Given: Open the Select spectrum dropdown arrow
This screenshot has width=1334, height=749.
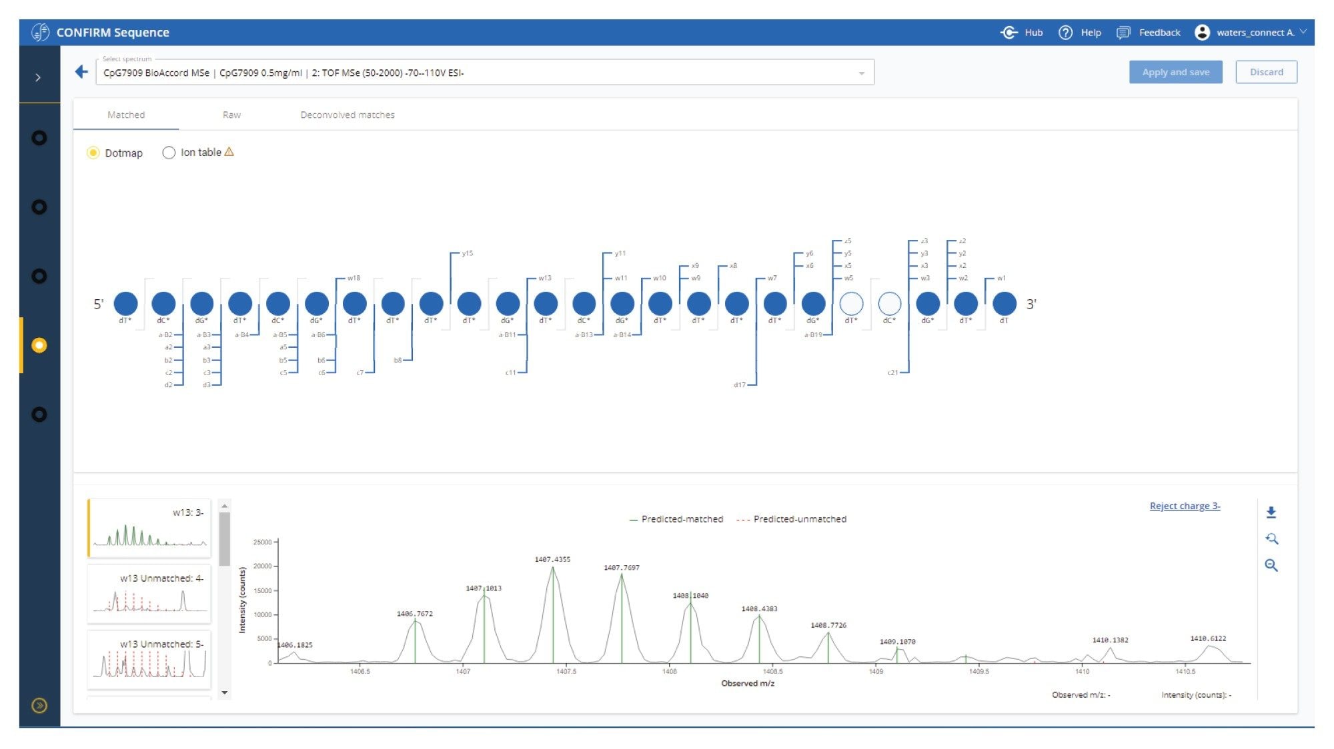Looking at the screenshot, I should [861, 73].
